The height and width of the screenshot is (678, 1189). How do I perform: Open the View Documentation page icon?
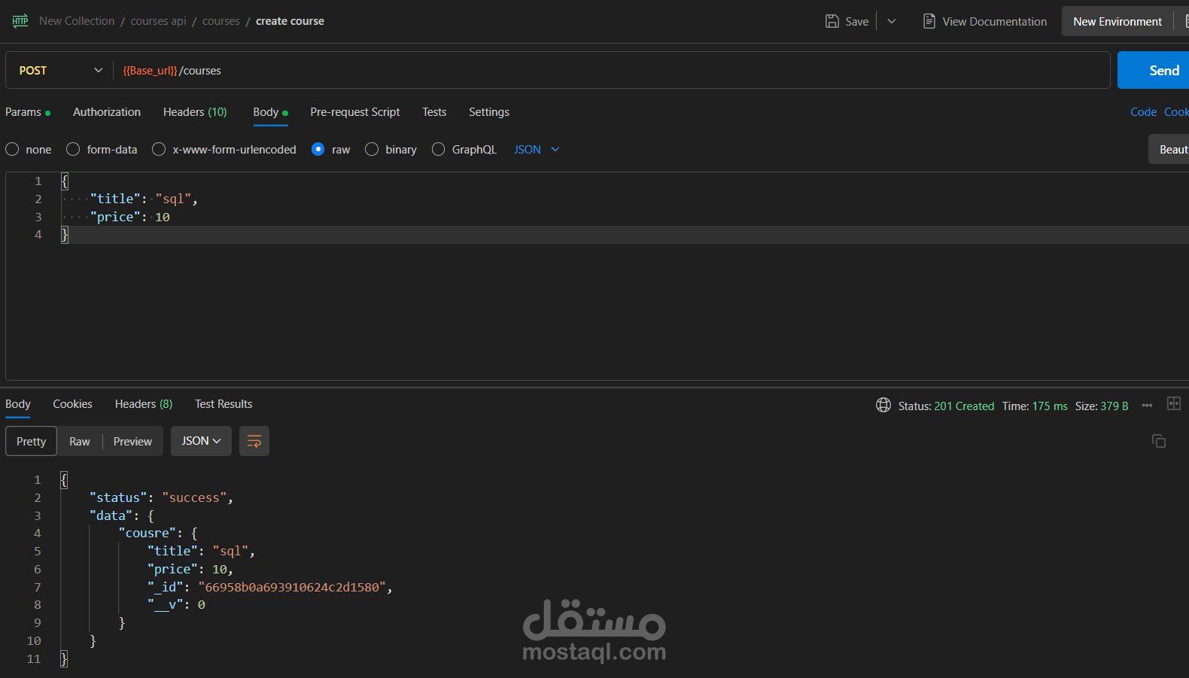coord(929,21)
